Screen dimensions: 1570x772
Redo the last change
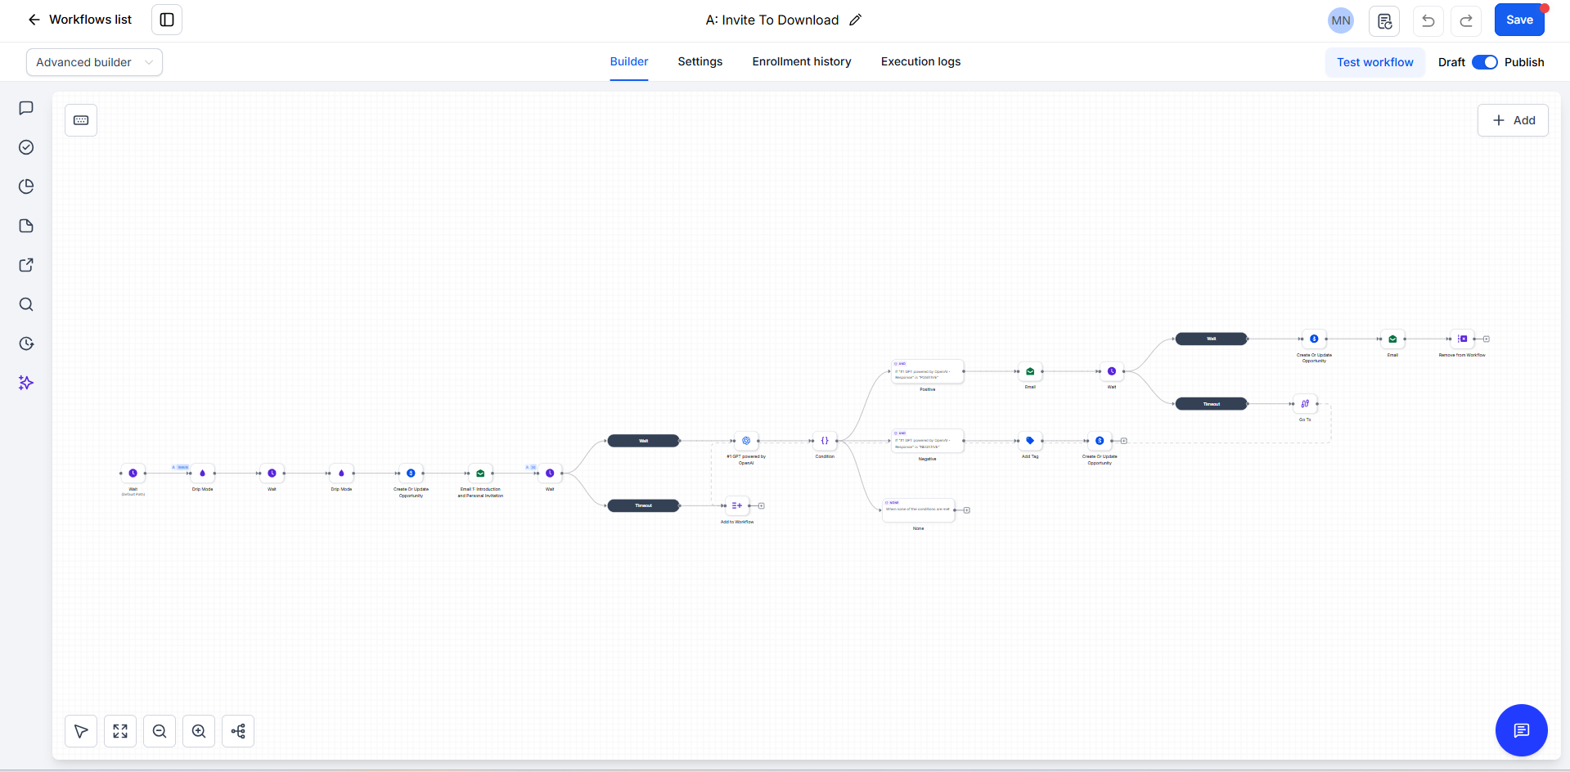coord(1466,20)
